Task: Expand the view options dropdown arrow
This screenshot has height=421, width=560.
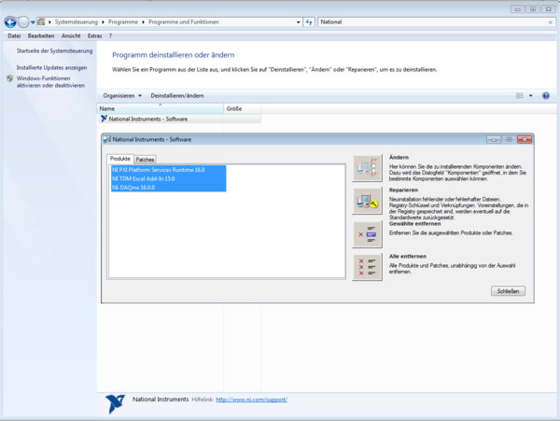Action: (x=531, y=96)
